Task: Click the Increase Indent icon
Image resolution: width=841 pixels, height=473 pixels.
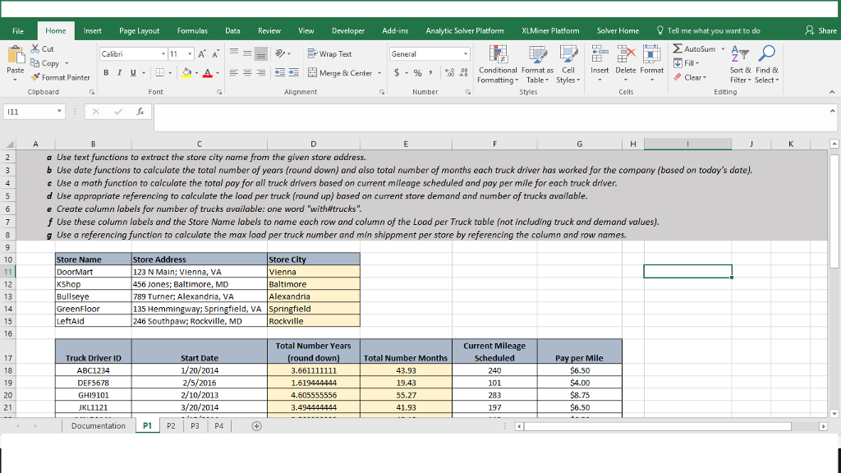Action: pyautogui.click(x=293, y=72)
